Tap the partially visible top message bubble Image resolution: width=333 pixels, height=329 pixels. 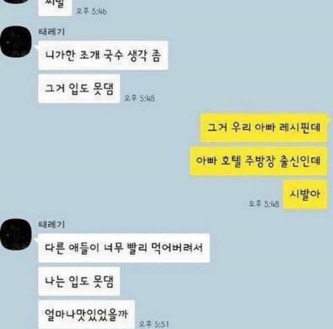tap(55, 8)
